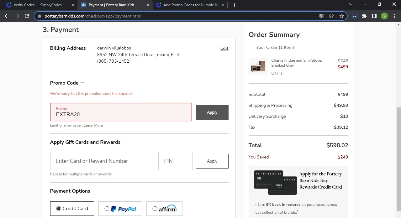Go forward with the browser arrow
The width and height of the screenshot is (401, 218).
coord(17,16)
